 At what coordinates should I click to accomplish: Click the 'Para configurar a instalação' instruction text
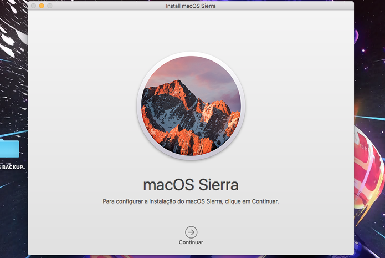point(191,201)
